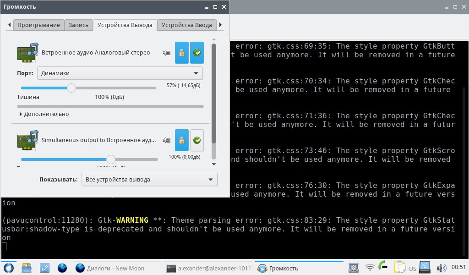Toggle channel lock for Simultaneous output
The width and height of the screenshot is (469, 275).
(x=181, y=140)
